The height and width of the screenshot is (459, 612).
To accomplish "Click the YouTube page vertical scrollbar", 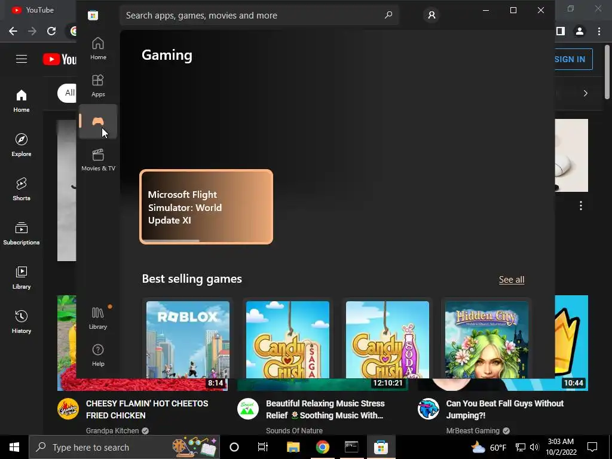I will click(608, 72).
